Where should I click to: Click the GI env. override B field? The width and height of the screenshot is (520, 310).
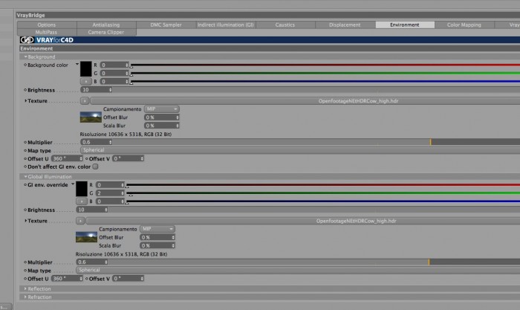[x=110, y=201]
